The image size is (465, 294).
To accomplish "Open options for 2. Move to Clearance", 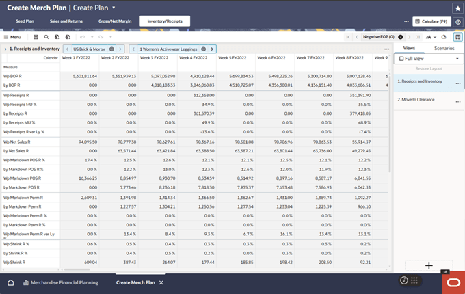I will (458, 102).
